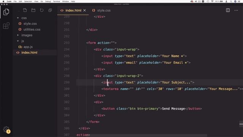
Task: Click the closing form tag on line 305
Action: pos(93,122)
